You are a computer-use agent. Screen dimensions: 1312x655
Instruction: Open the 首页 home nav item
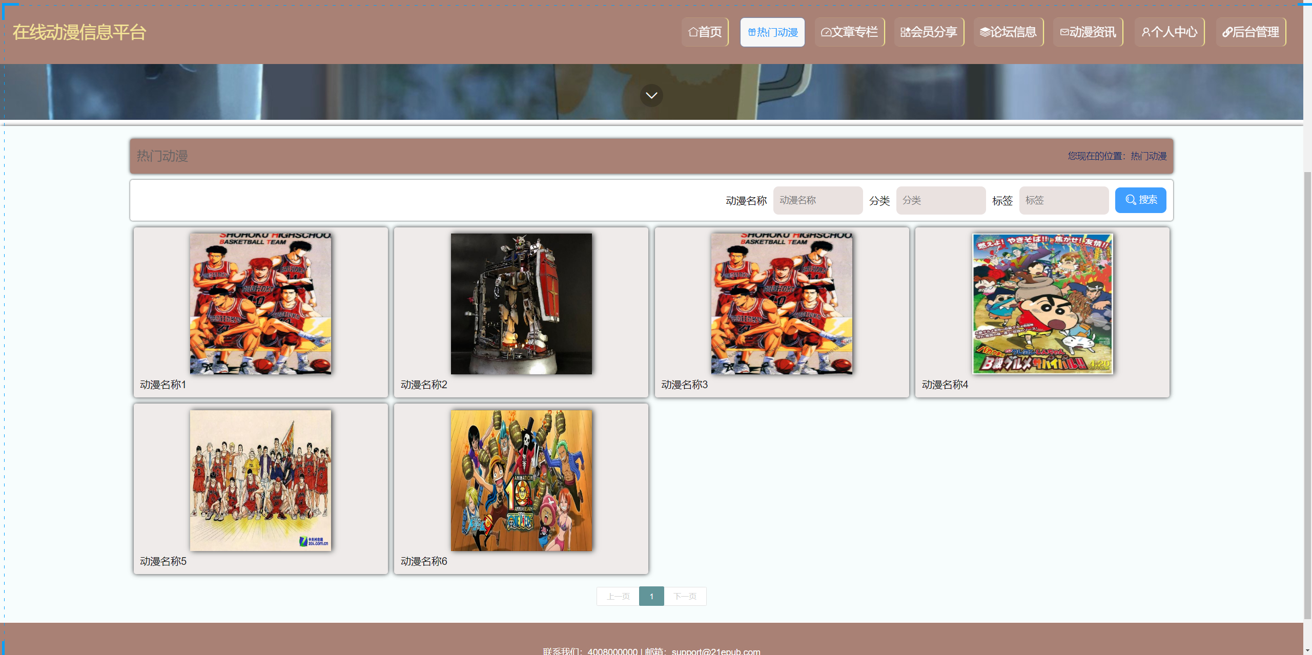(x=705, y=32)
